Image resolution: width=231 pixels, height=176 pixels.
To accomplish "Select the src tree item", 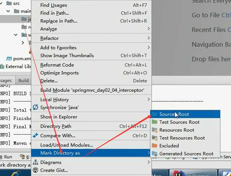I will [x=16, y=3].
